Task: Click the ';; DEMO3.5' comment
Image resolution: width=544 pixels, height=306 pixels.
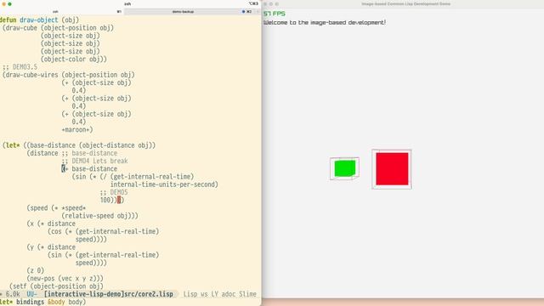Action: [x=20, y=67]
